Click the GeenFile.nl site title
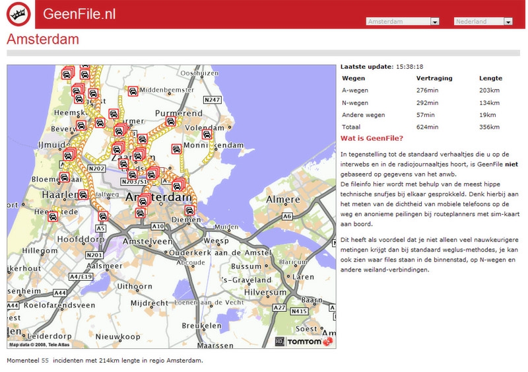528x372 pixels. (x=79, y=14)
